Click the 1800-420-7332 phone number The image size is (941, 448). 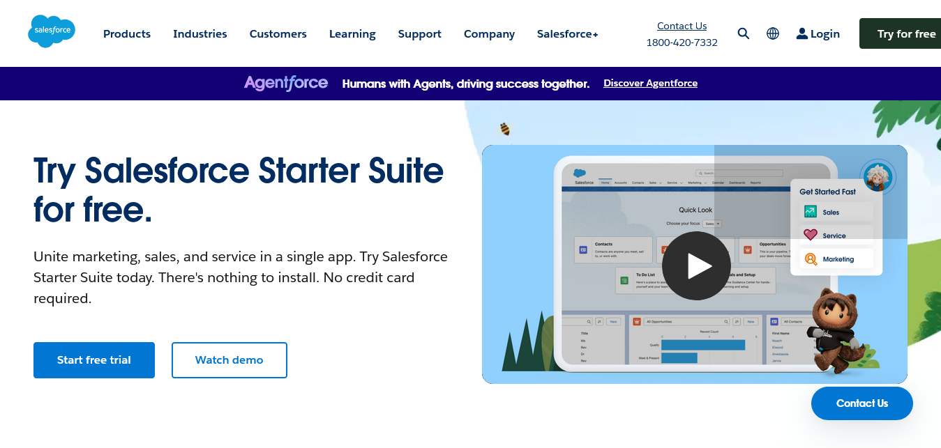(x=682, y=43)
